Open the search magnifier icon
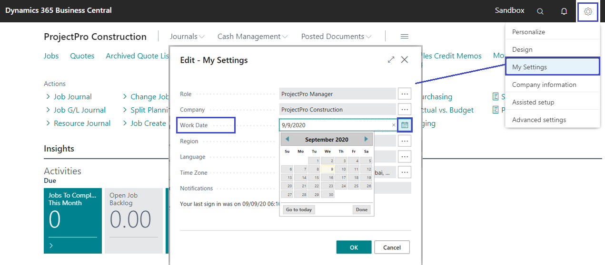 tap(540, 11)
